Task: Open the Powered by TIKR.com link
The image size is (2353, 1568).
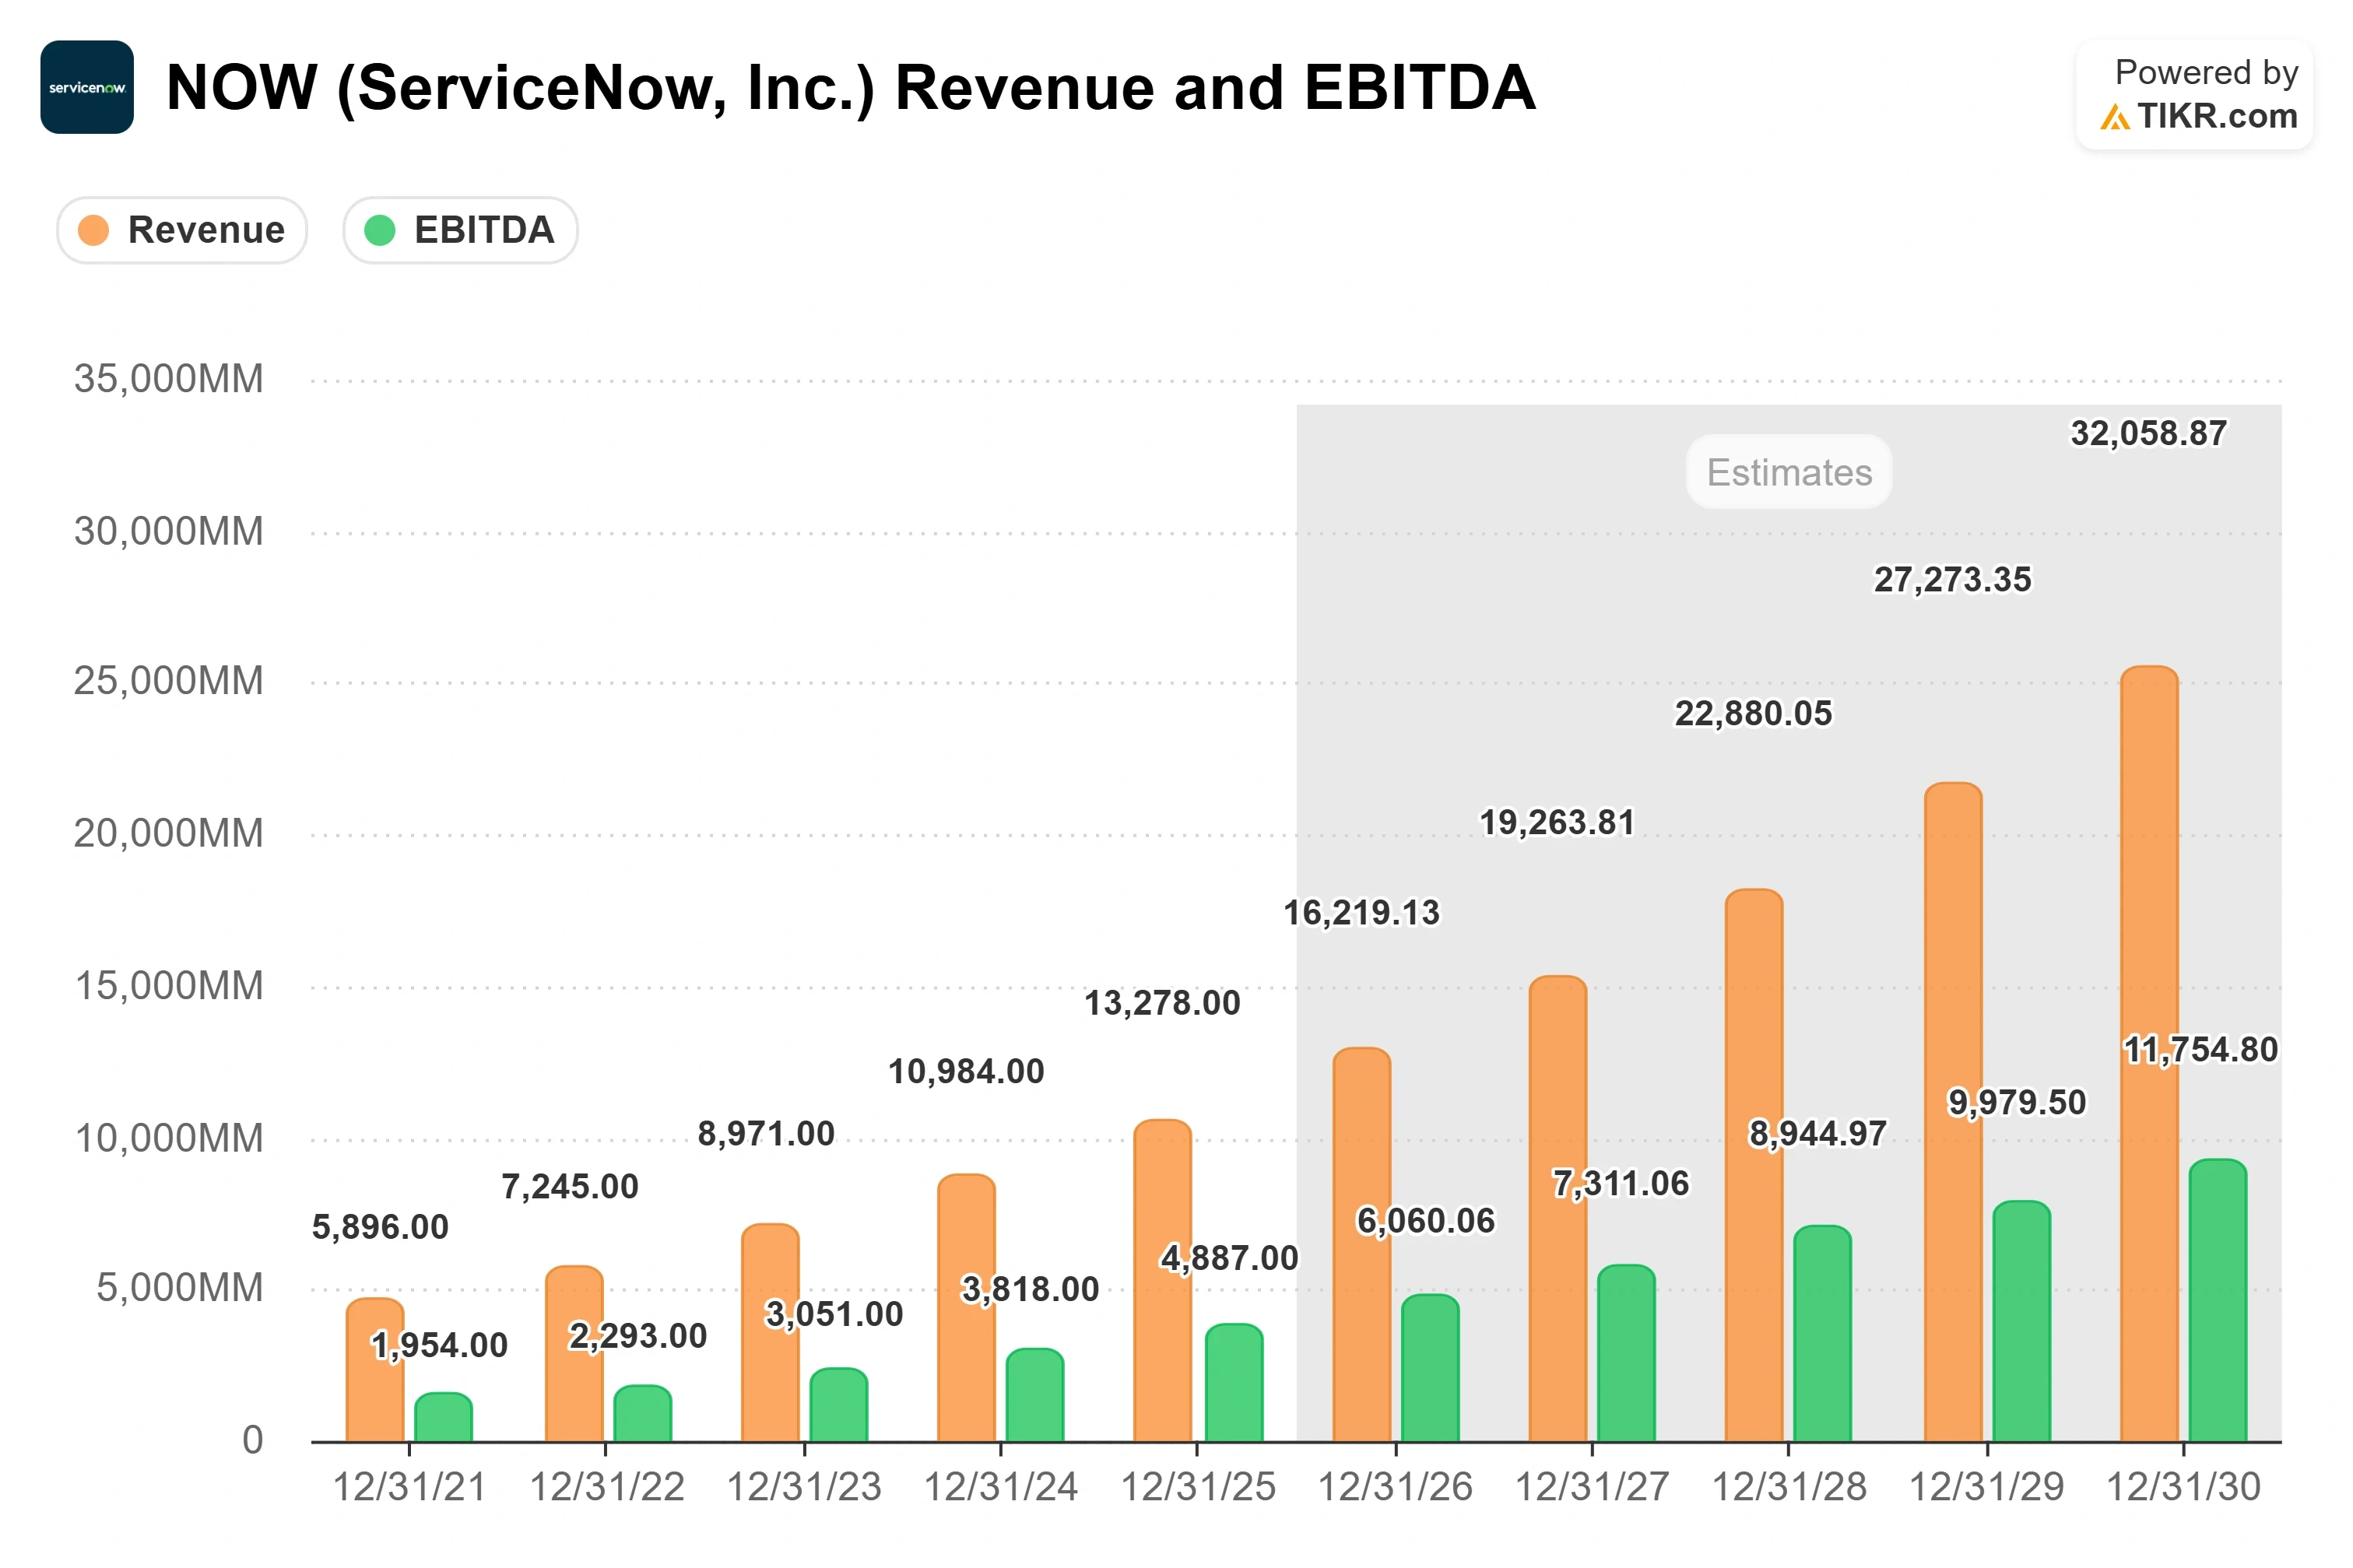Action: pyautogui.click(x=2194, y=95)
